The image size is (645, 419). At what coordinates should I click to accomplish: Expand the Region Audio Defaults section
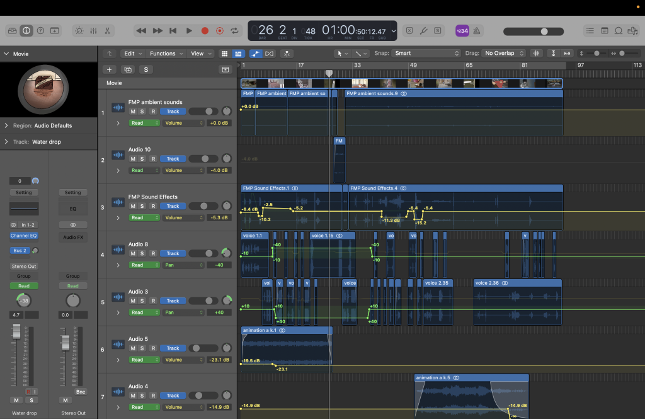6,125
